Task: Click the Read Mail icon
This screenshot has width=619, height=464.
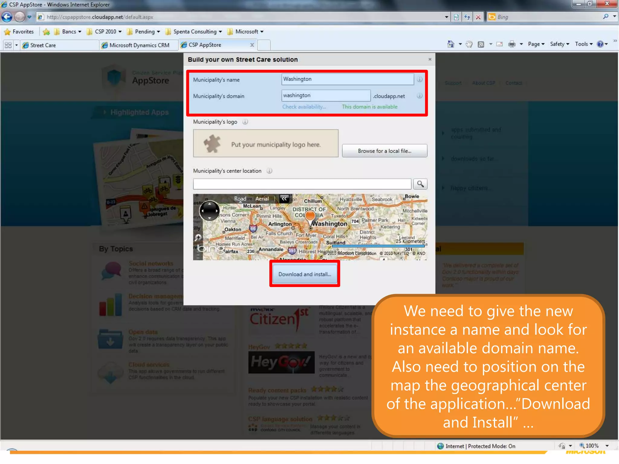Action: point(500,44)
